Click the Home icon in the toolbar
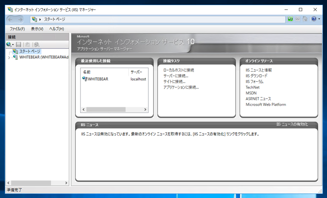327x198 pixels. click(x=305, y=19)
